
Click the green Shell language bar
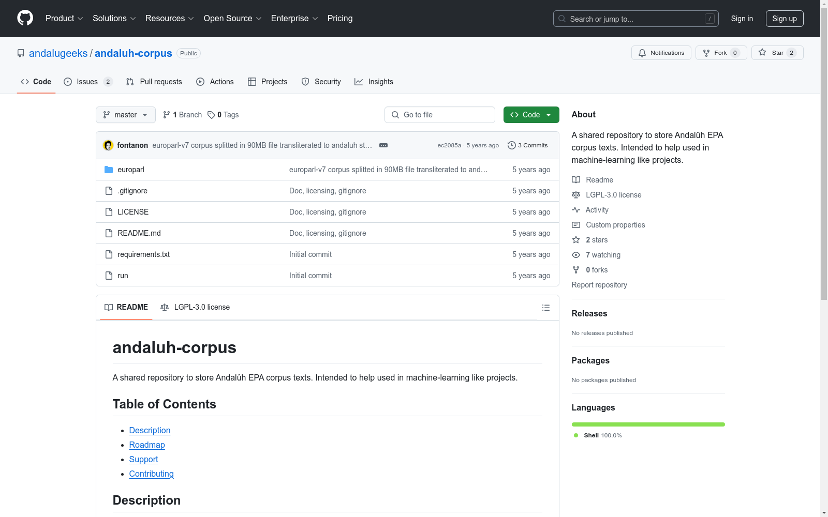pos(648,424)
